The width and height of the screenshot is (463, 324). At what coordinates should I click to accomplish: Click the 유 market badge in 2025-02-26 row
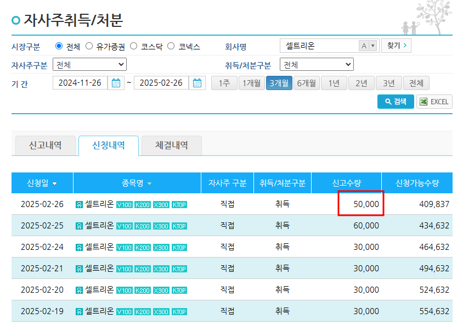coord(79,205)
